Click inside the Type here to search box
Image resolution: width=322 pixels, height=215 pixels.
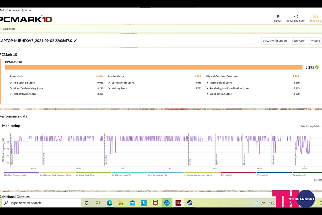[x=41, y=203]
